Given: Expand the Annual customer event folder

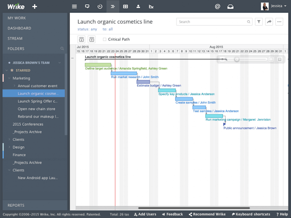Looking at the screenshot, I should (15, 86).
